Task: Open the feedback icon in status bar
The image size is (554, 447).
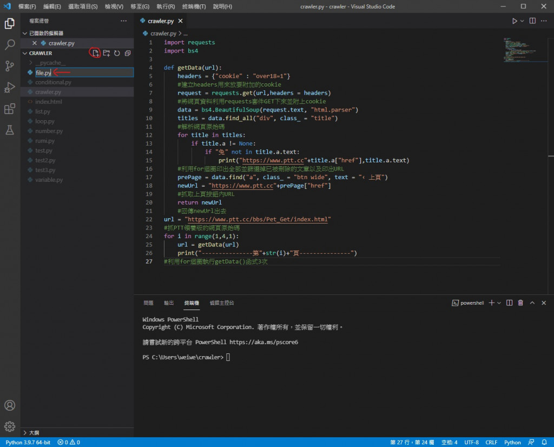Action: click(x=531, y=443)
